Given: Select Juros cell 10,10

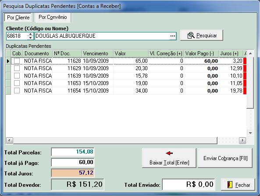Looking at the screenshot, I should tap(231, 76).
